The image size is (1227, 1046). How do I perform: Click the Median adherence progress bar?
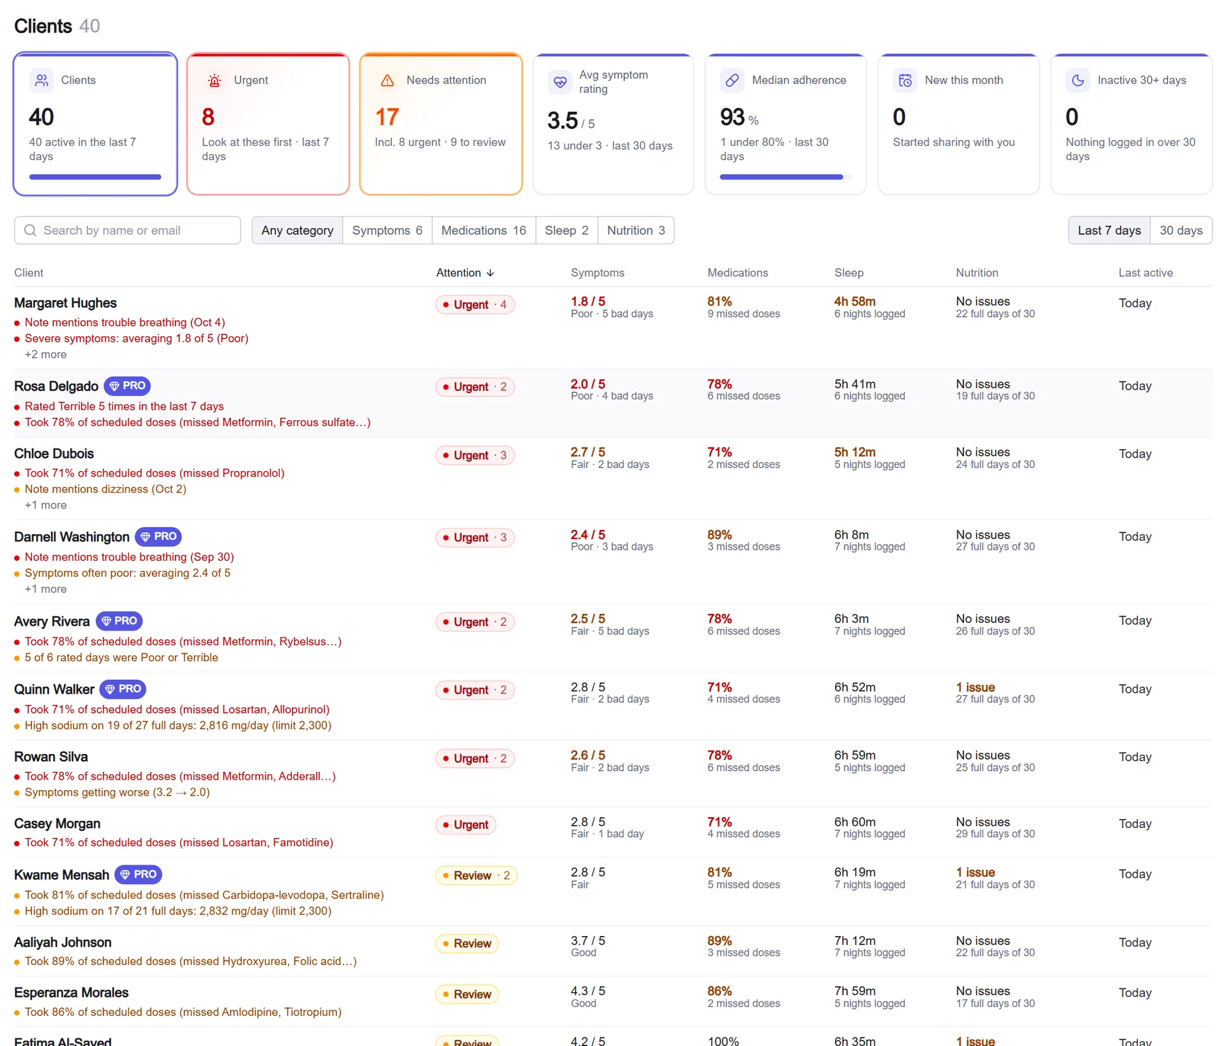click(x=785, y=177)
